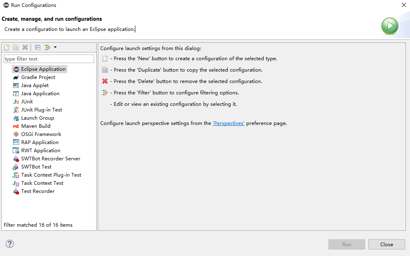
Task: Select the Task Context Plug-in Test label
Action: [51, 175]
